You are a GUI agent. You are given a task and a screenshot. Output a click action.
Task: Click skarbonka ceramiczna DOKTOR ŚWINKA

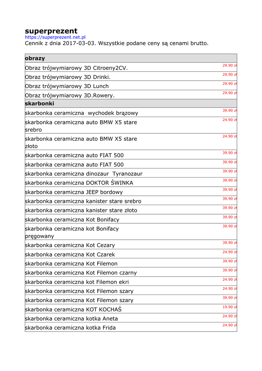coord(79,183)
